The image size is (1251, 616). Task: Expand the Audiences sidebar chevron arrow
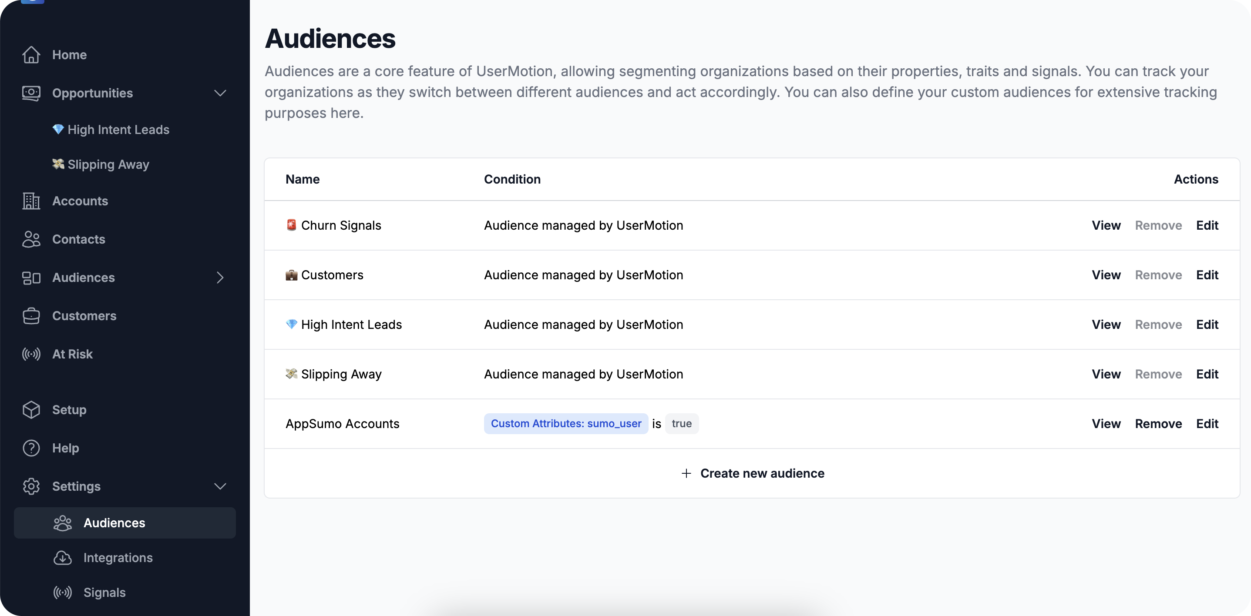click(220, 278)
